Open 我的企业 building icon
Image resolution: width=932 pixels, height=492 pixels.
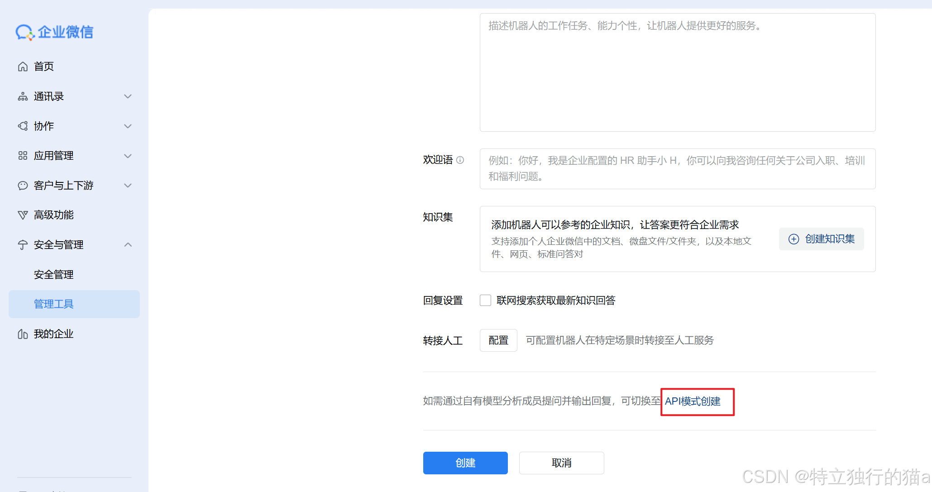point(23,334)
